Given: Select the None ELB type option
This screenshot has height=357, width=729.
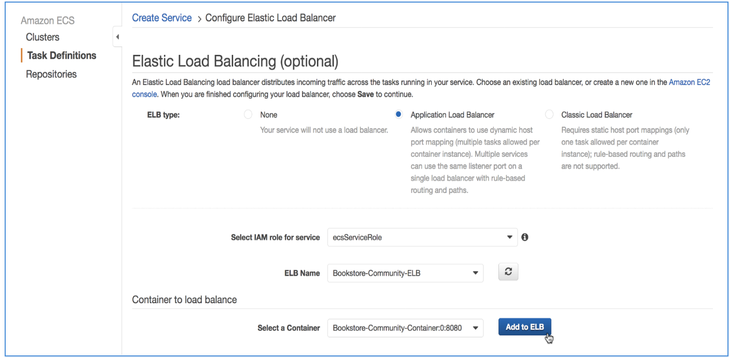Looking at the screenshot, I should (x=248, y=115).
